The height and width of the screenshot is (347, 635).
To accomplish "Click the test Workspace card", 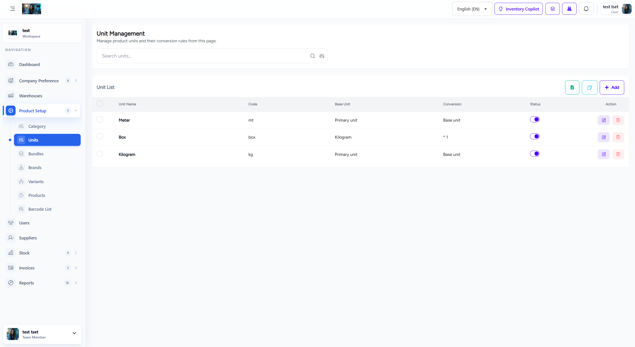I will [x=42, y=33].
